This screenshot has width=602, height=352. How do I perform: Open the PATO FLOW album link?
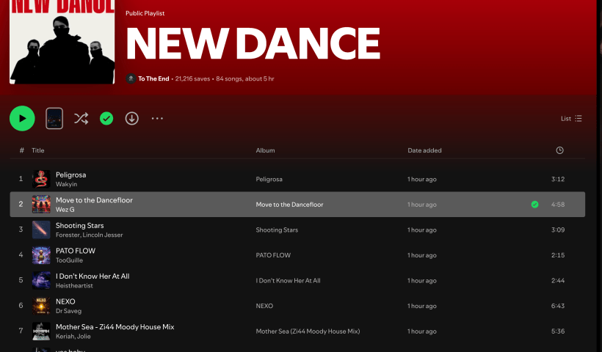click(x=273, y=255)
